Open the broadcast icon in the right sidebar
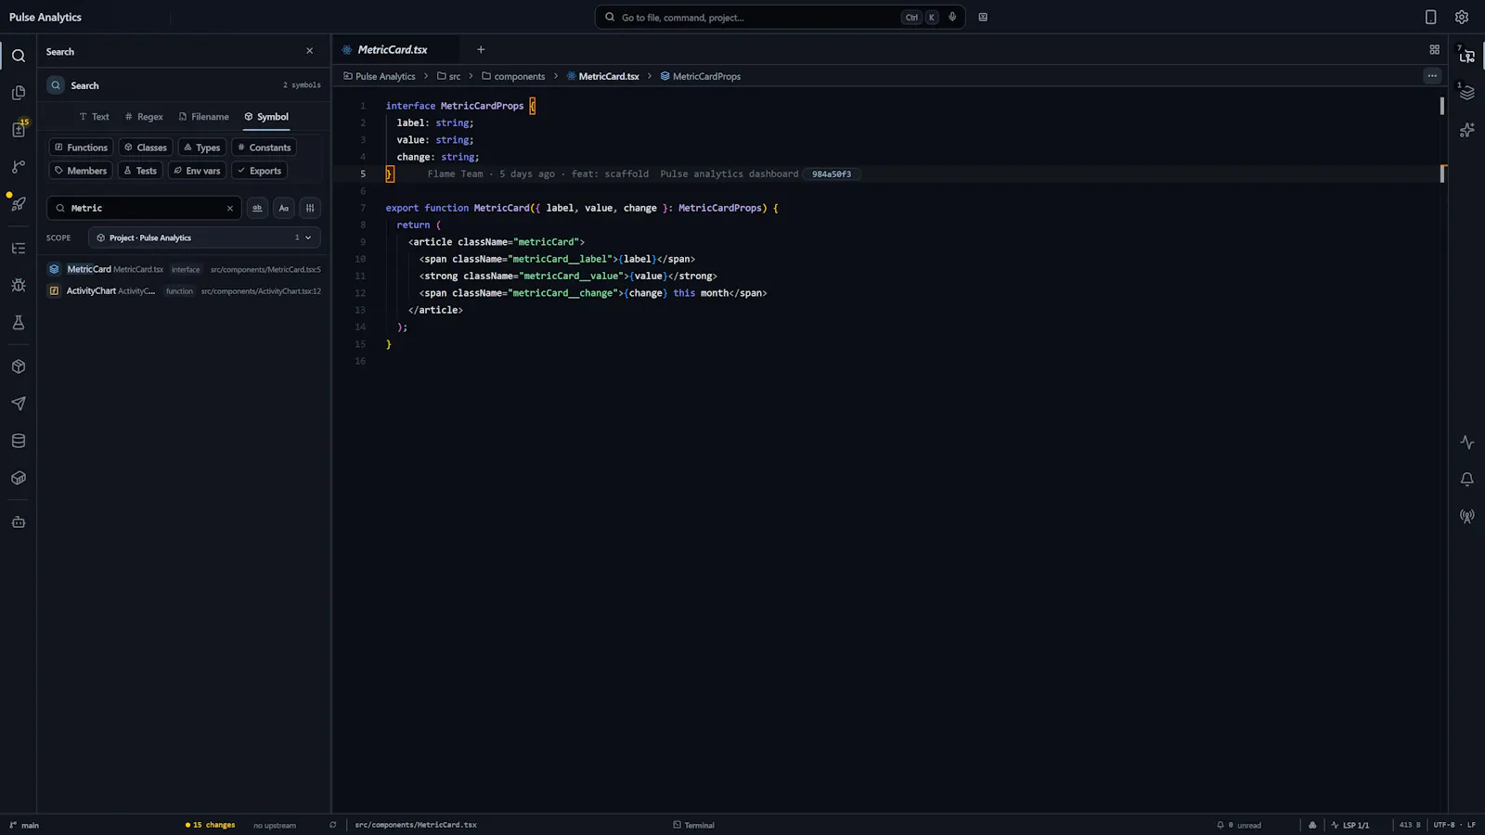The image size is (1485, 835). [1467, 517]
